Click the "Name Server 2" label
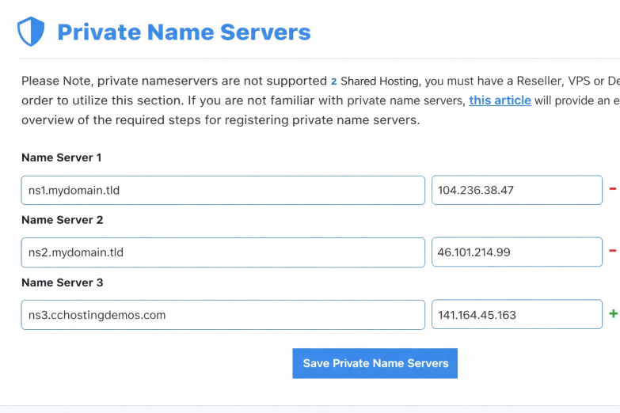The height and width of the screenshot is (413, 620). (63, 220)
